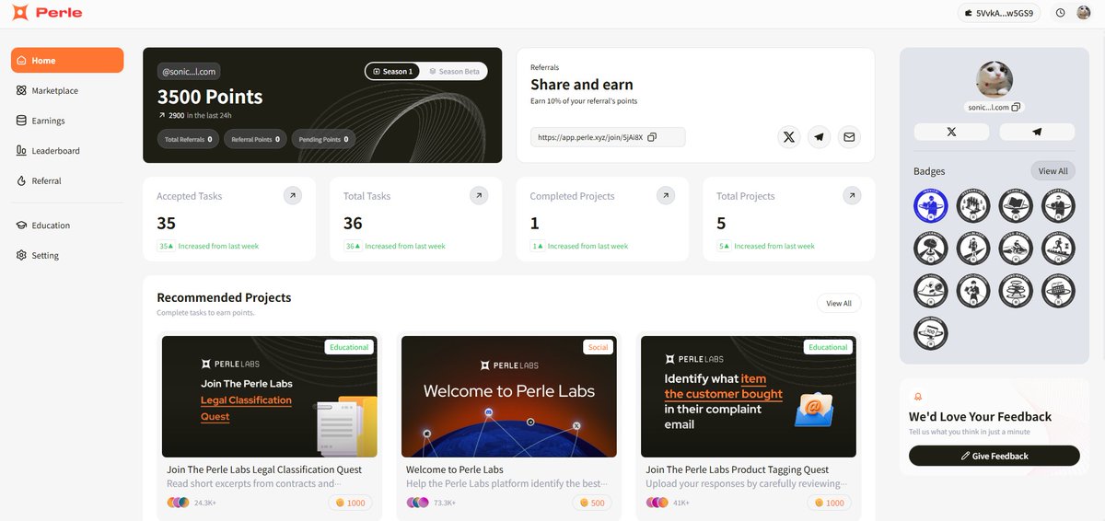
Task: Click the Referral Points pill
Action: coord(256,139)
